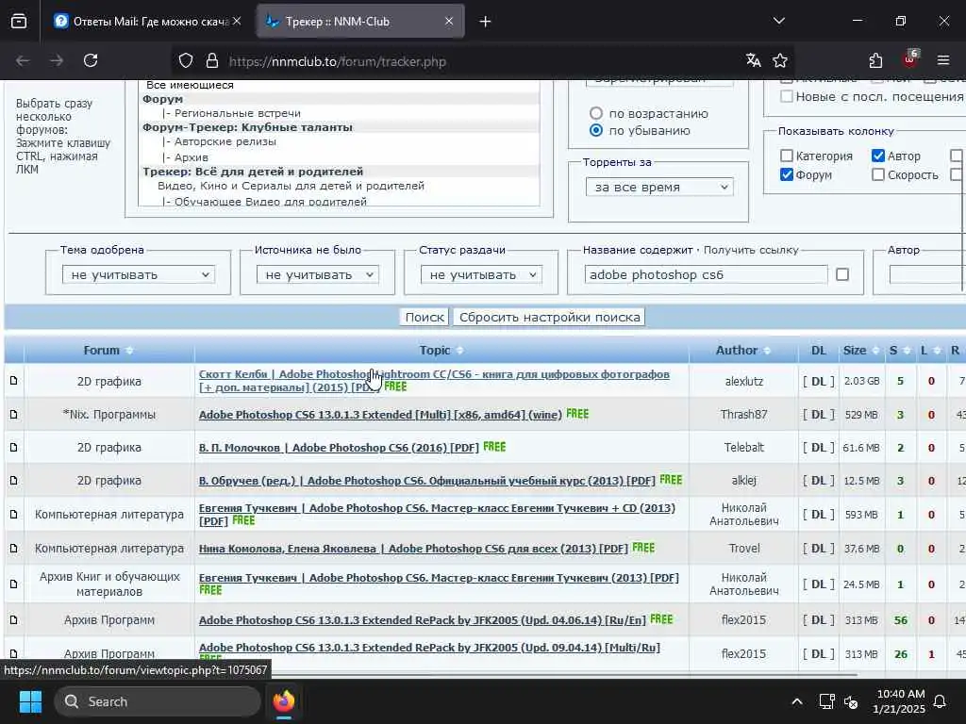Select Региональные встречи in forum list
This screenshot has height=724, width=966.
pyautogui.click(x=237, y=113)
